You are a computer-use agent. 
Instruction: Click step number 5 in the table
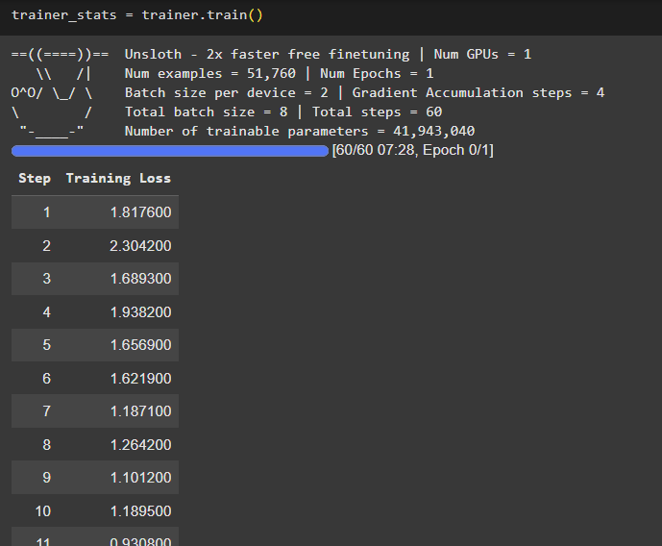[46, 345]
